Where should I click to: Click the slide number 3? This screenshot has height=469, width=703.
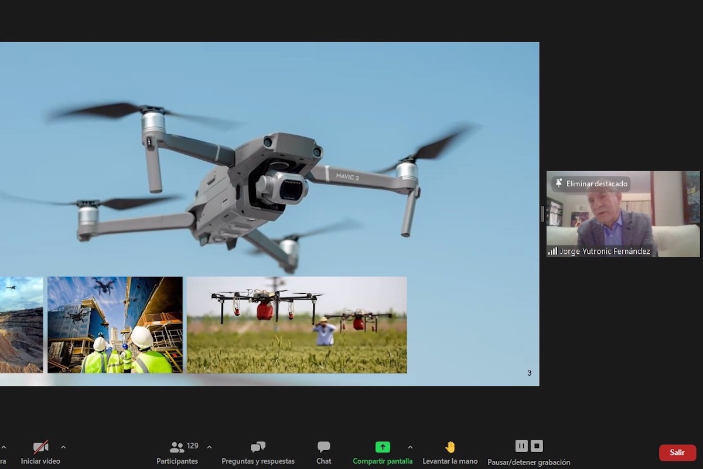click(530, 373)
